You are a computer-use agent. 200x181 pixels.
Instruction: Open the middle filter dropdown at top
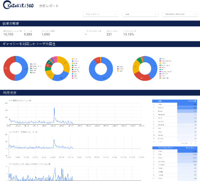click(x=140, y=14)
